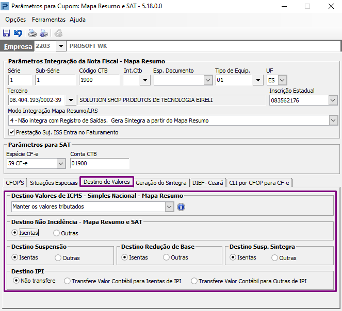Click the Save floppy disk icon
Viewport: 342px width, 311px height.
click(6, 33)
